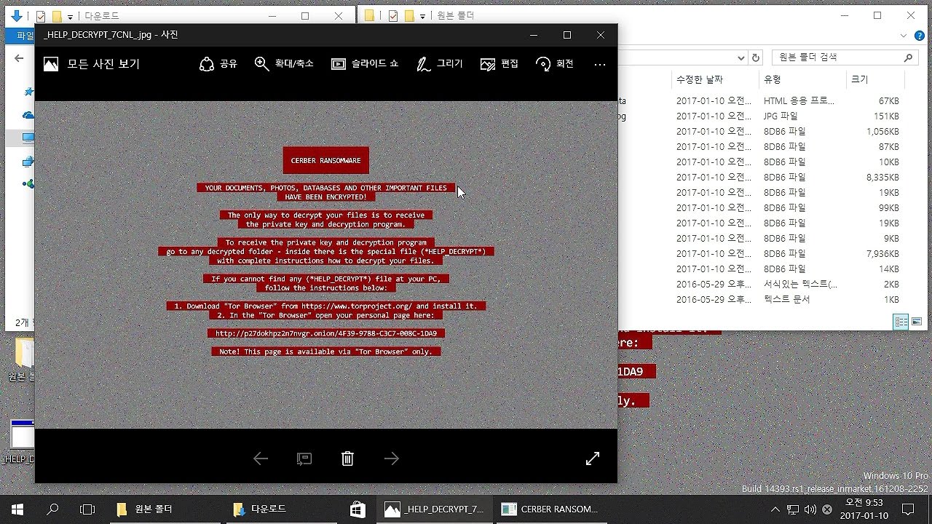
Task: Select the HTML 응용 프로... file row
Action: 761,101
